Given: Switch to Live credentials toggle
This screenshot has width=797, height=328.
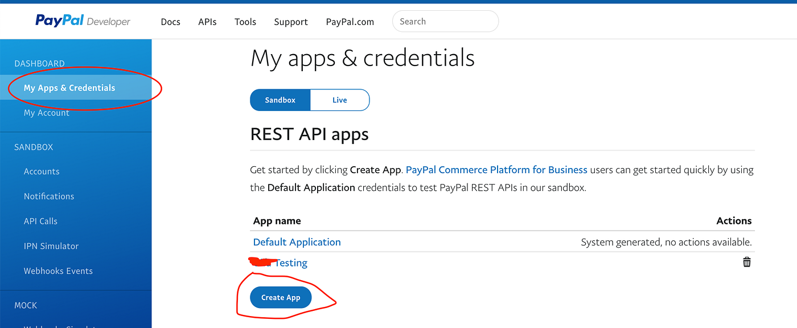Looking at the screenshot, I should [x=340, y=100].
